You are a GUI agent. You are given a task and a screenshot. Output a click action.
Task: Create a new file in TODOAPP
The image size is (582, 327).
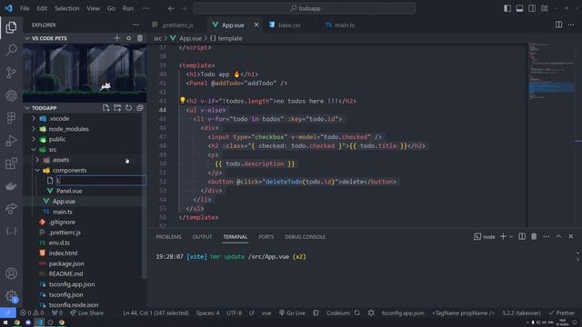[x=105, y=108]
